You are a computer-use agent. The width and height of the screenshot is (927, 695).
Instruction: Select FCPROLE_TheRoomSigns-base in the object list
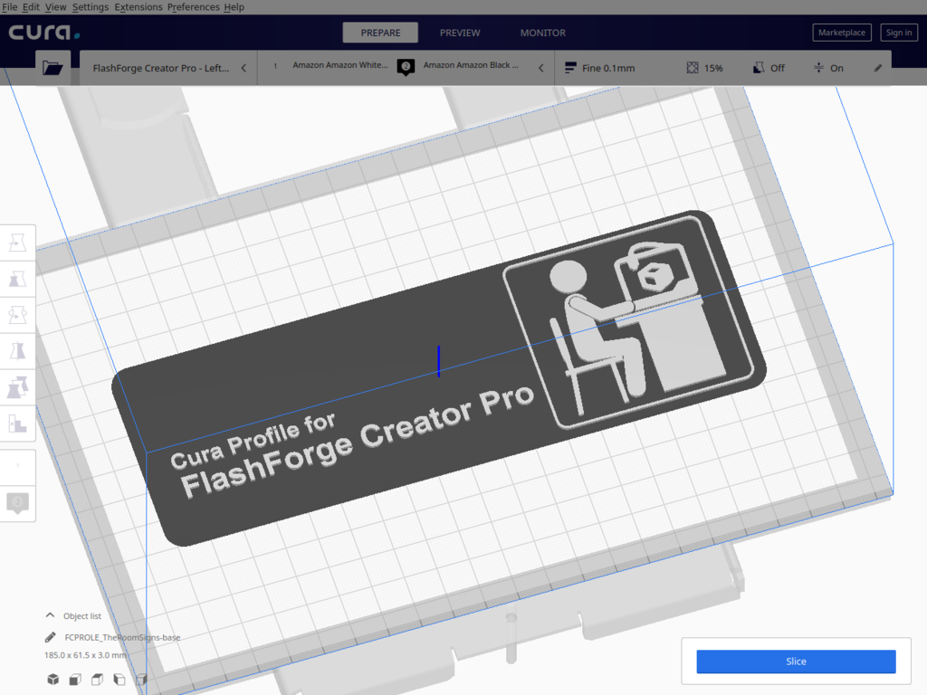tap(122, 637)
